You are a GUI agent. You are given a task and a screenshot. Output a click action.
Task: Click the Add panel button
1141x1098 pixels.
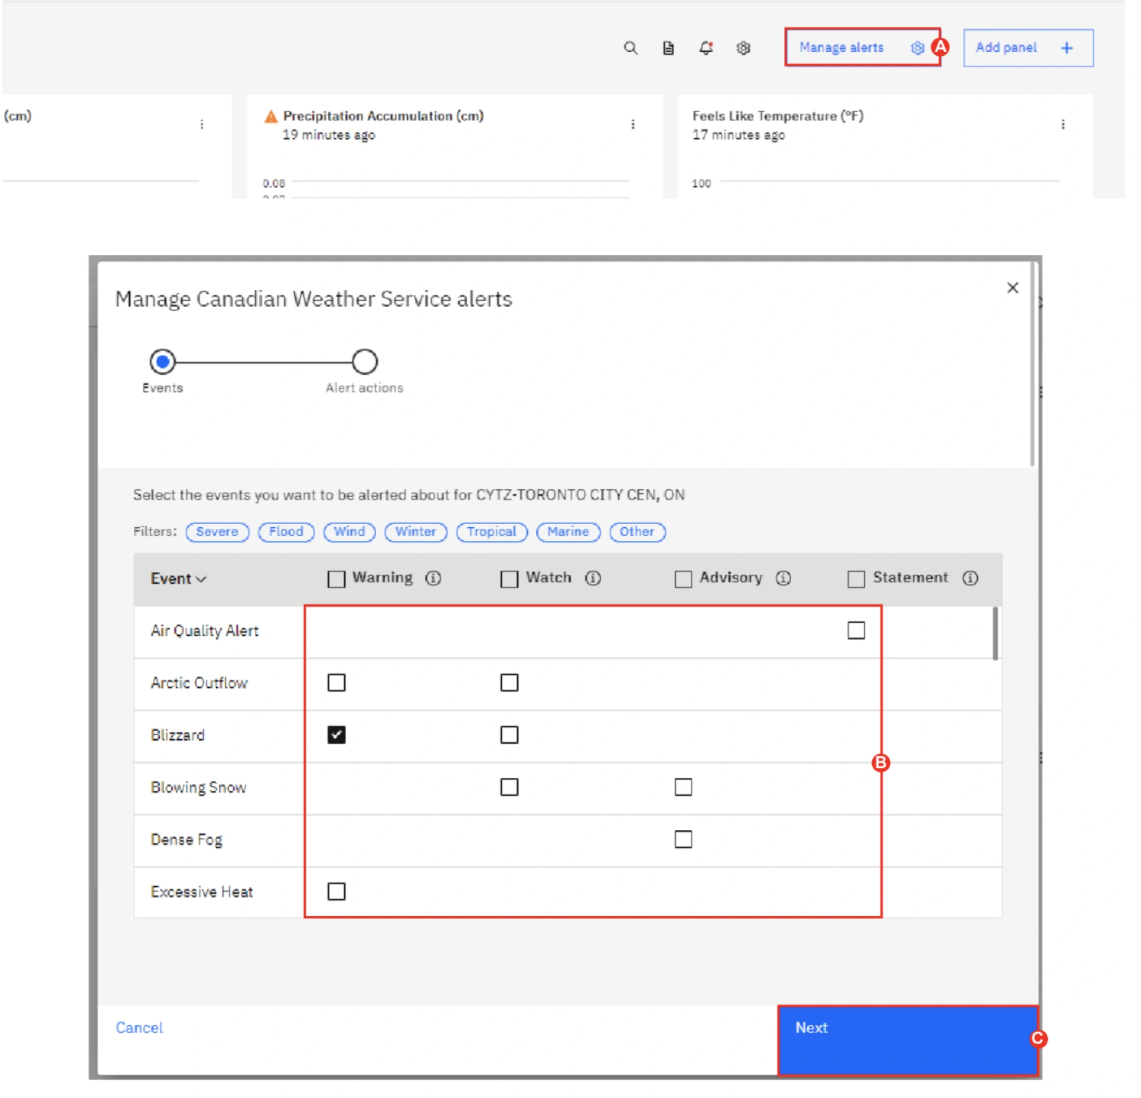[x=1028, y=48]
